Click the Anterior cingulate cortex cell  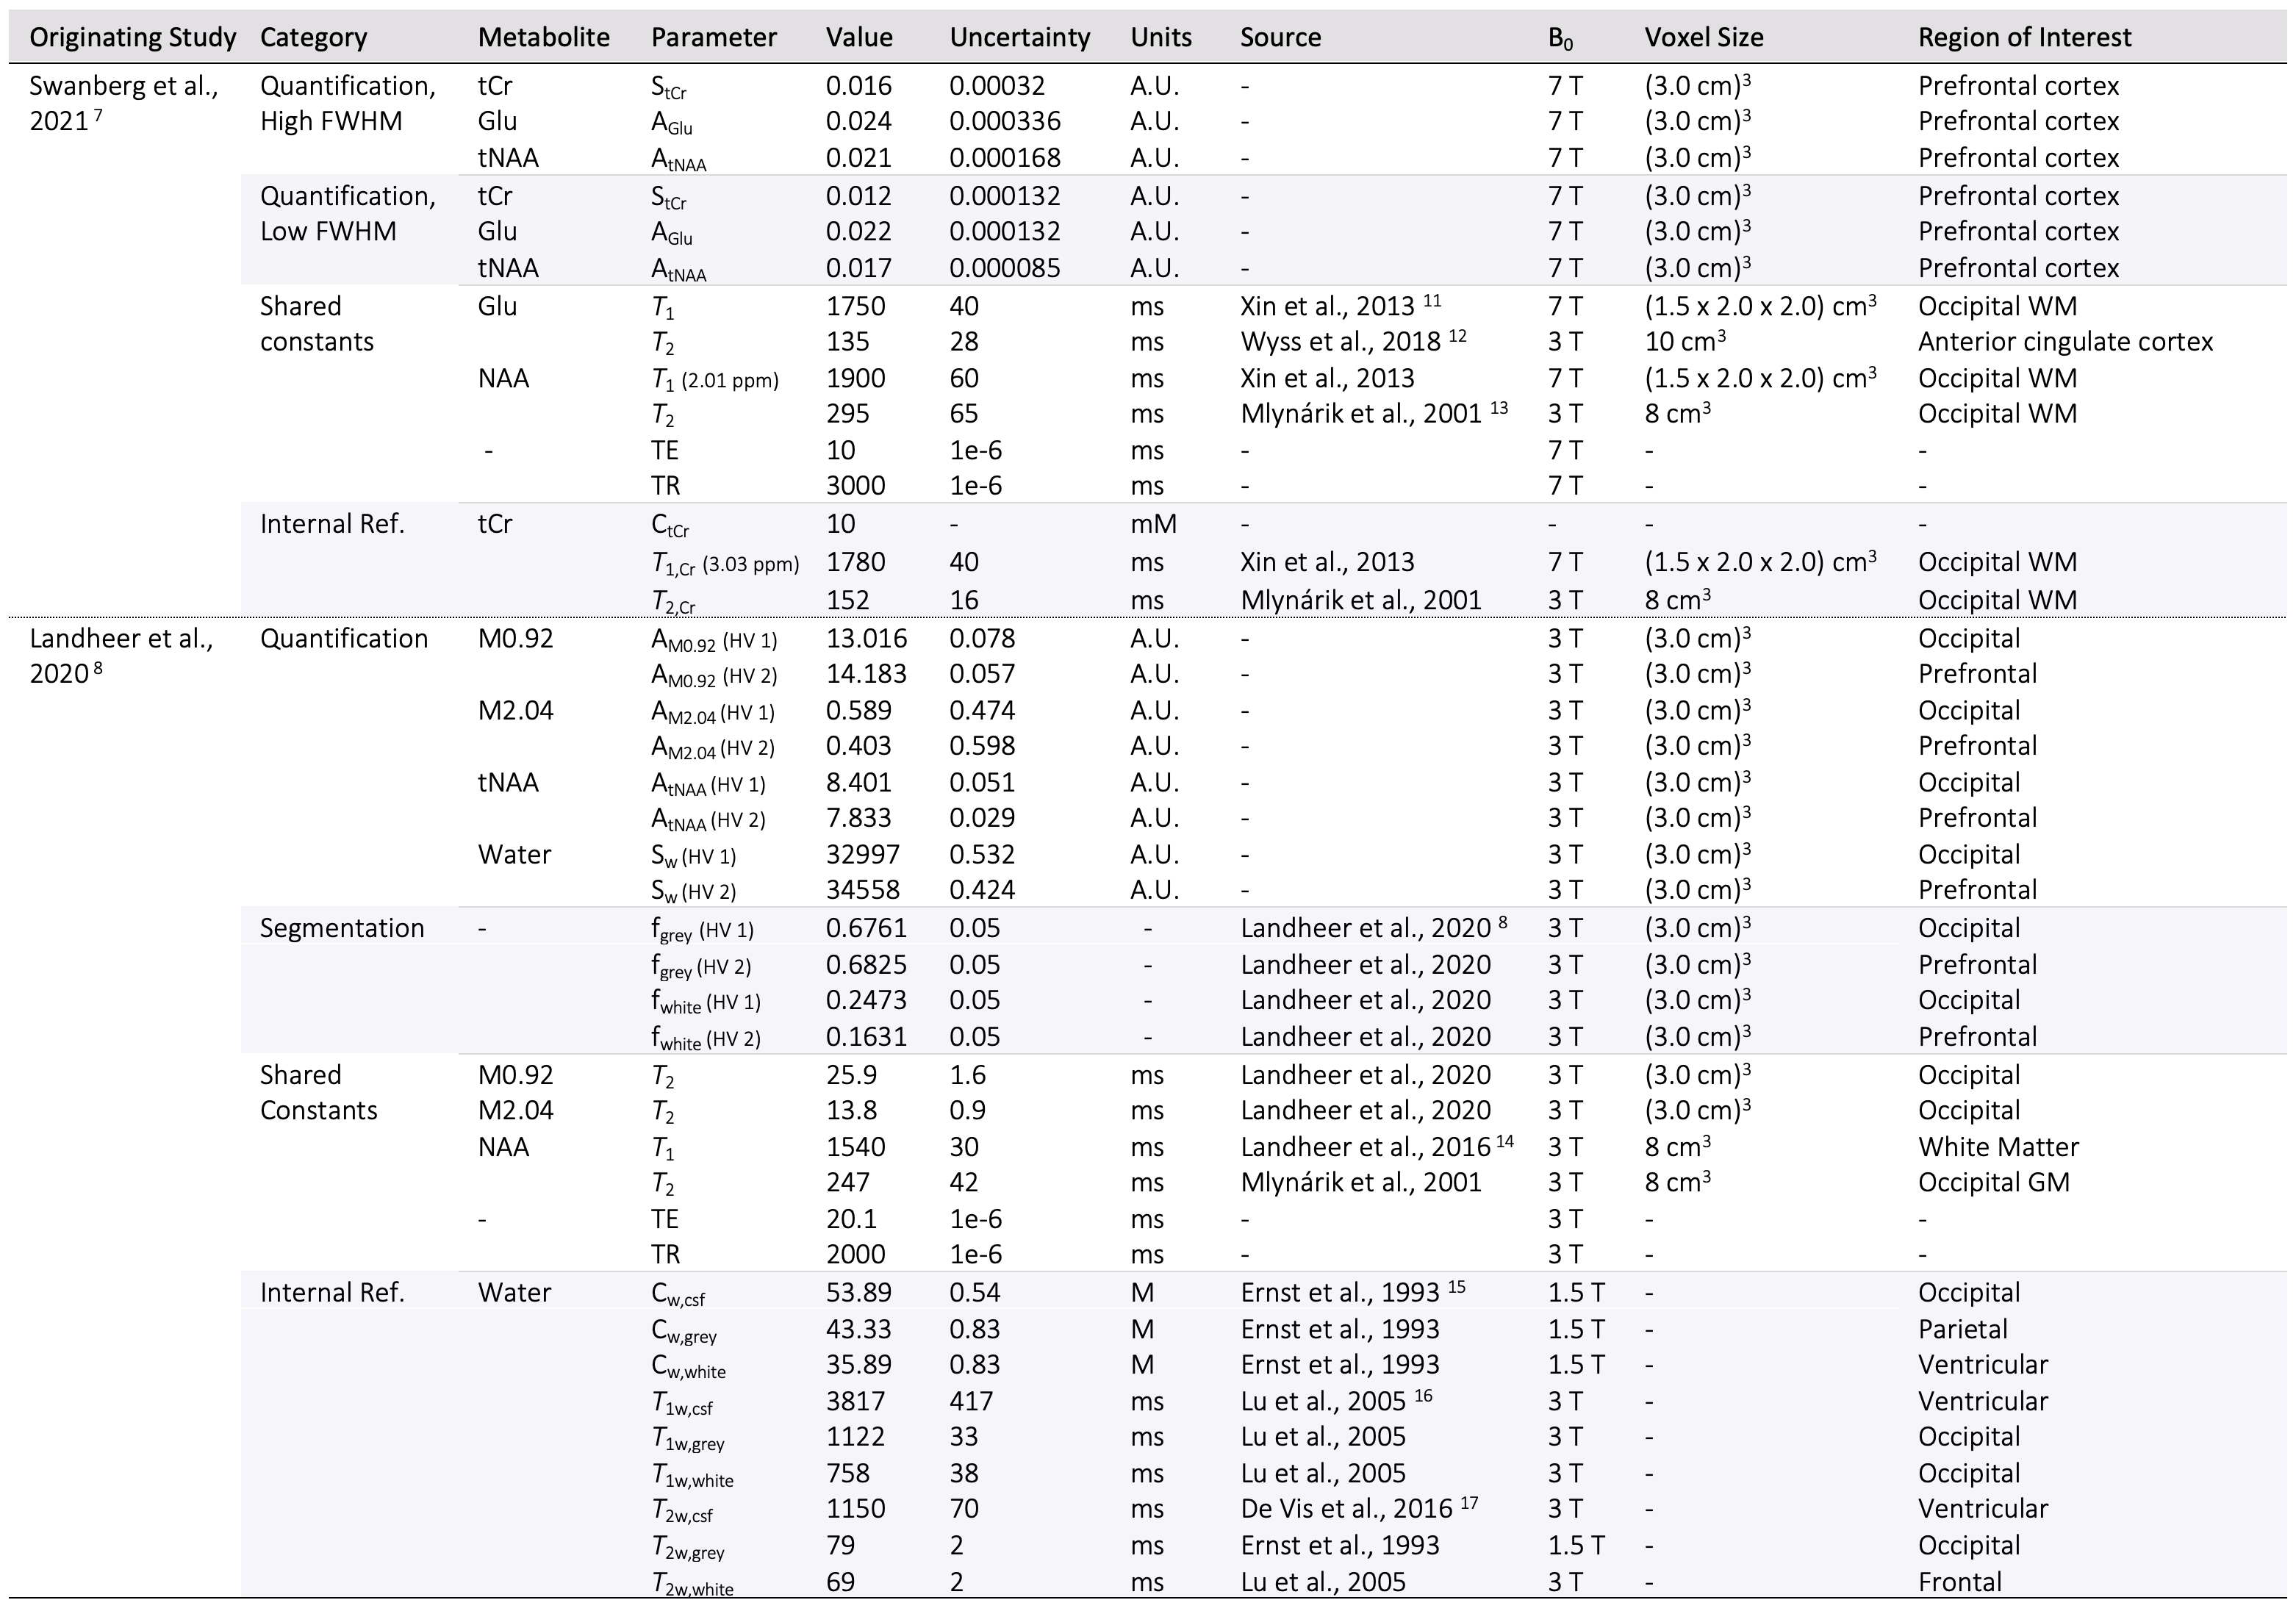click(2065, 342)
